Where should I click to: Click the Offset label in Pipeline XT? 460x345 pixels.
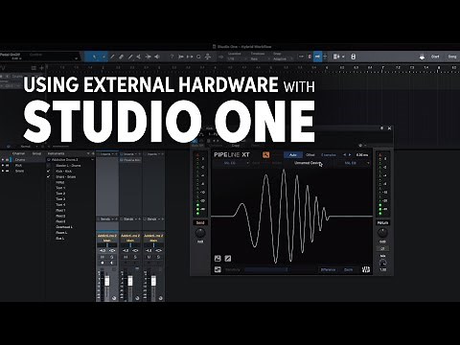pyautogui.click(x=310, y=155)
